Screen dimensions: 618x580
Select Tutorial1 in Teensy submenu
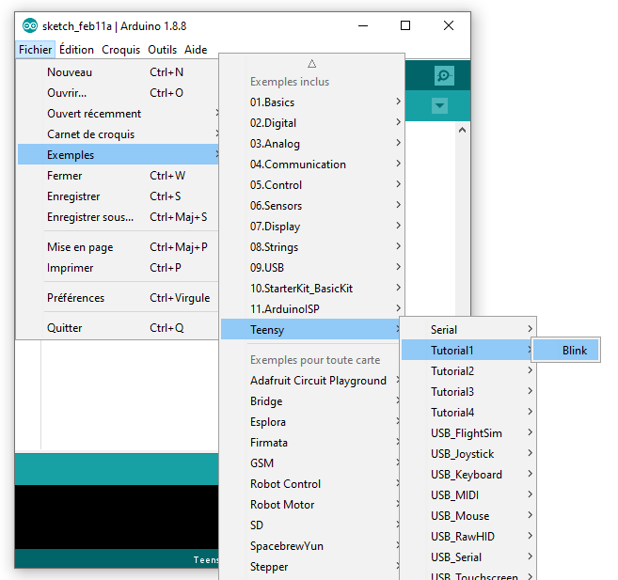coord(467,351)
